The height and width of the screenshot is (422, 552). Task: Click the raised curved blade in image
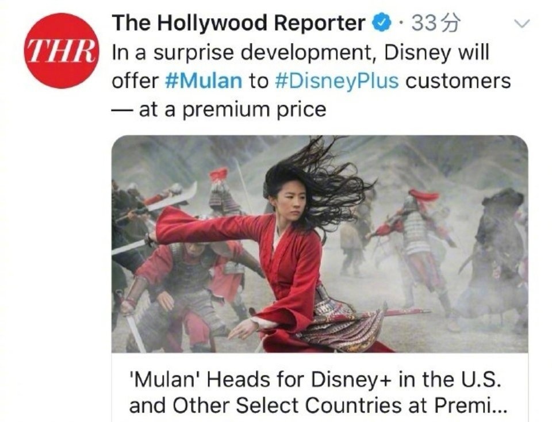point(171,197)
